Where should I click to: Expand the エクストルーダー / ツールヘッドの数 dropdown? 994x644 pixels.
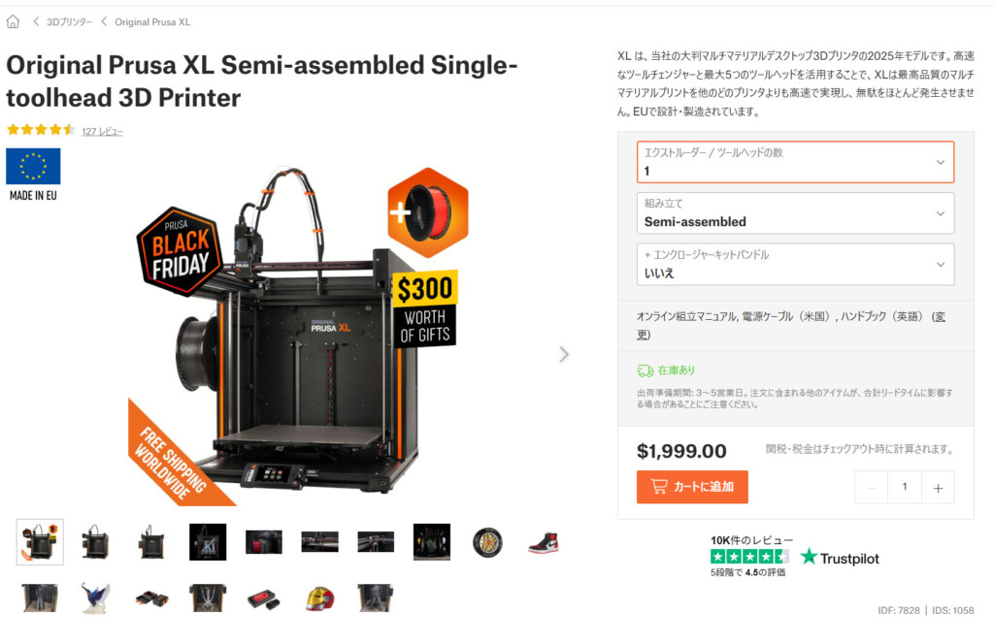[795, 162]
